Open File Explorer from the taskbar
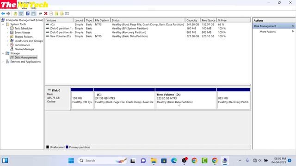Image resolution: width=296 pixels, height=166 pixels. coord(154,160)
